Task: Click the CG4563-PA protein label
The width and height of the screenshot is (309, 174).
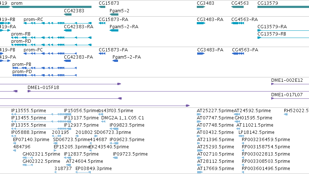Action: point(245,50)
